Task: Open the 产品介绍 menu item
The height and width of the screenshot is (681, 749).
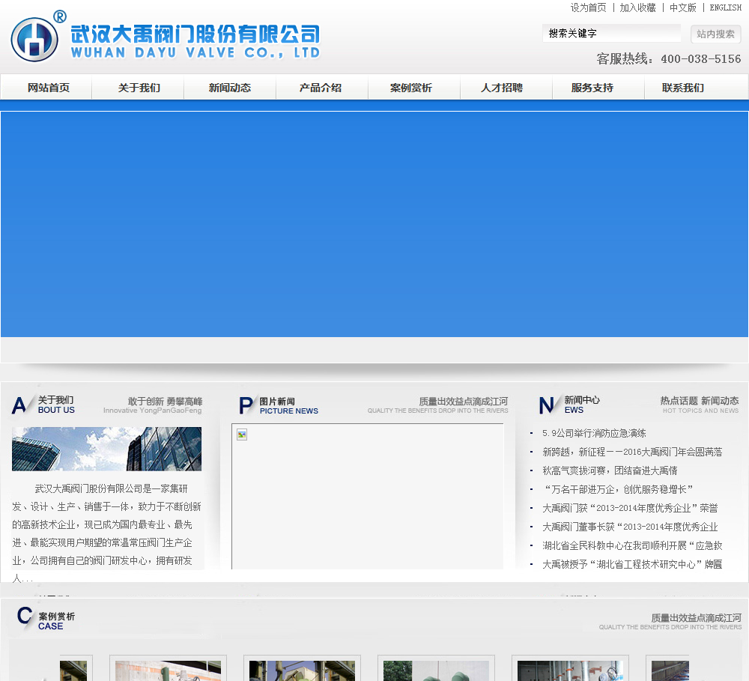Action: pyautogui.click(x=321, y=88)
